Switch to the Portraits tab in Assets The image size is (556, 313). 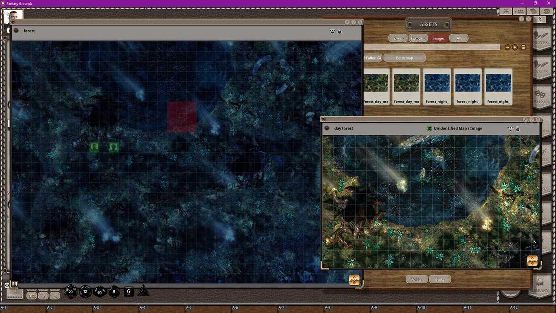point(417,38)
